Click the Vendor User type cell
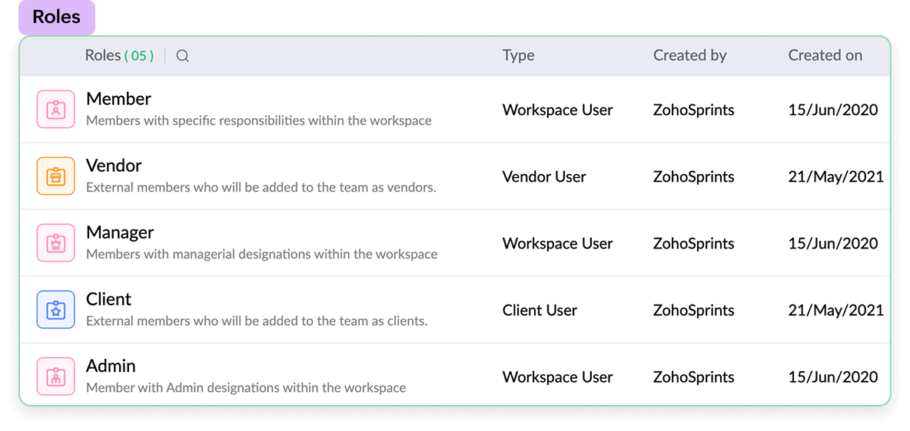 tap(544, 176)
